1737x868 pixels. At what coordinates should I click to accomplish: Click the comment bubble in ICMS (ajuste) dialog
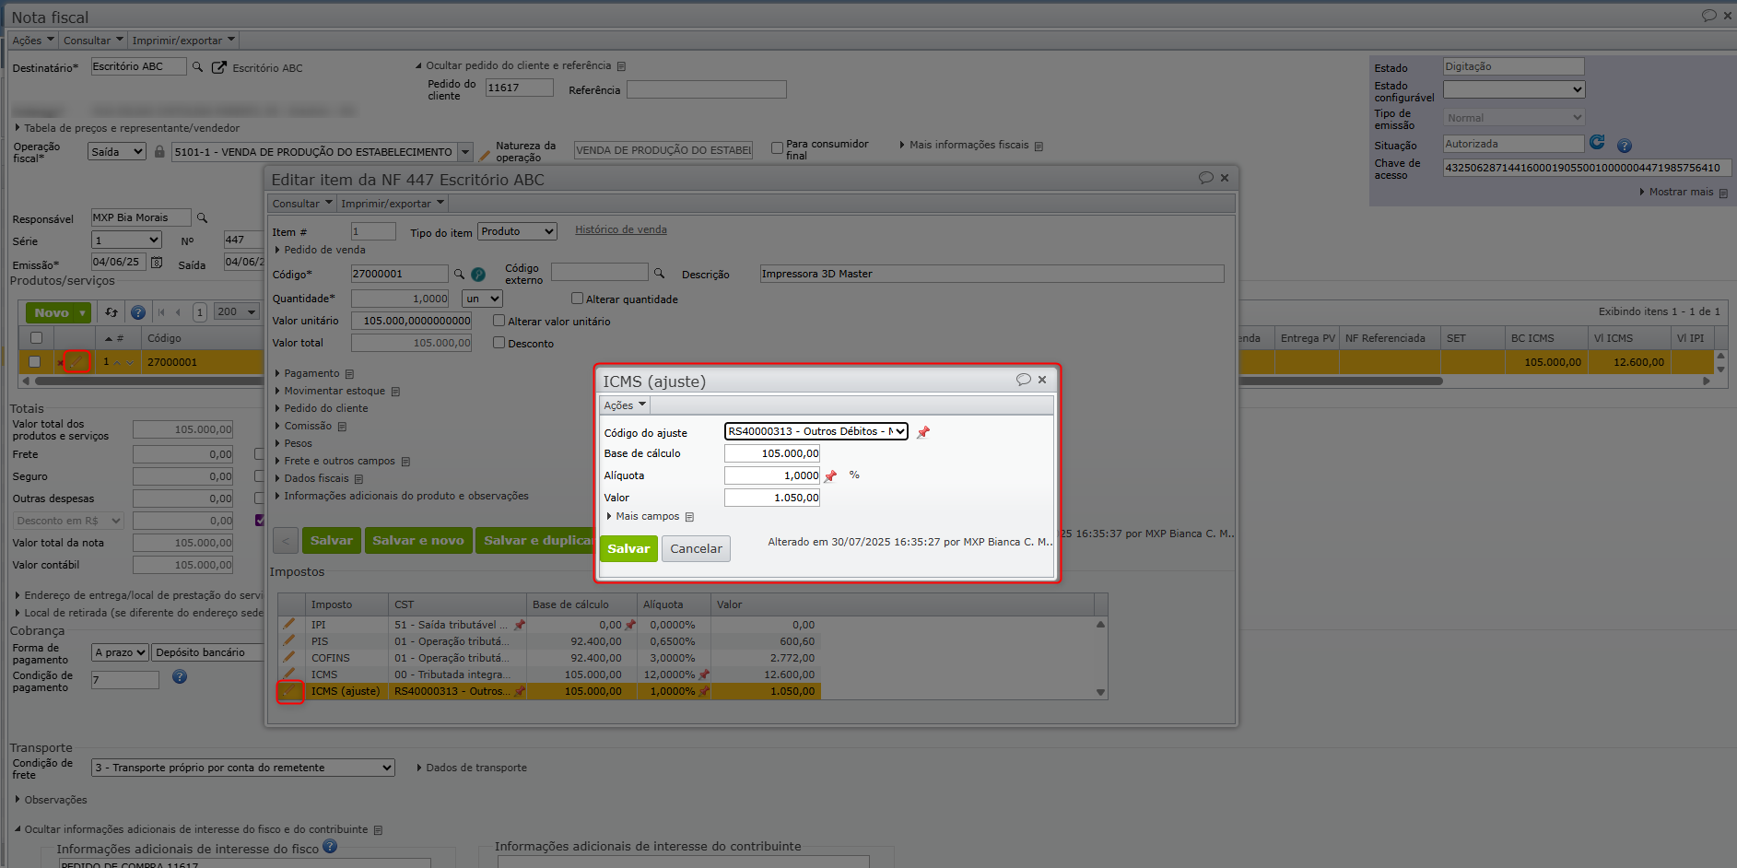click(1023, 380)
